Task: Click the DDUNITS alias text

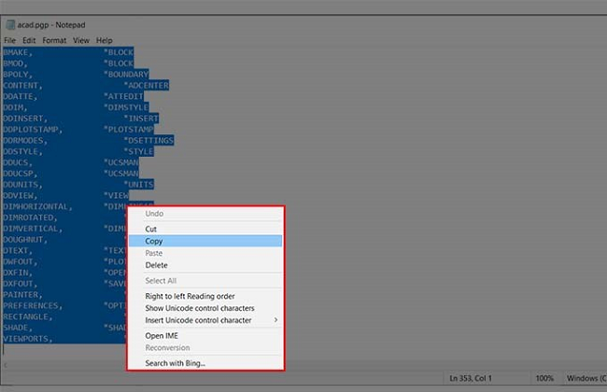Action: [22, 185]
